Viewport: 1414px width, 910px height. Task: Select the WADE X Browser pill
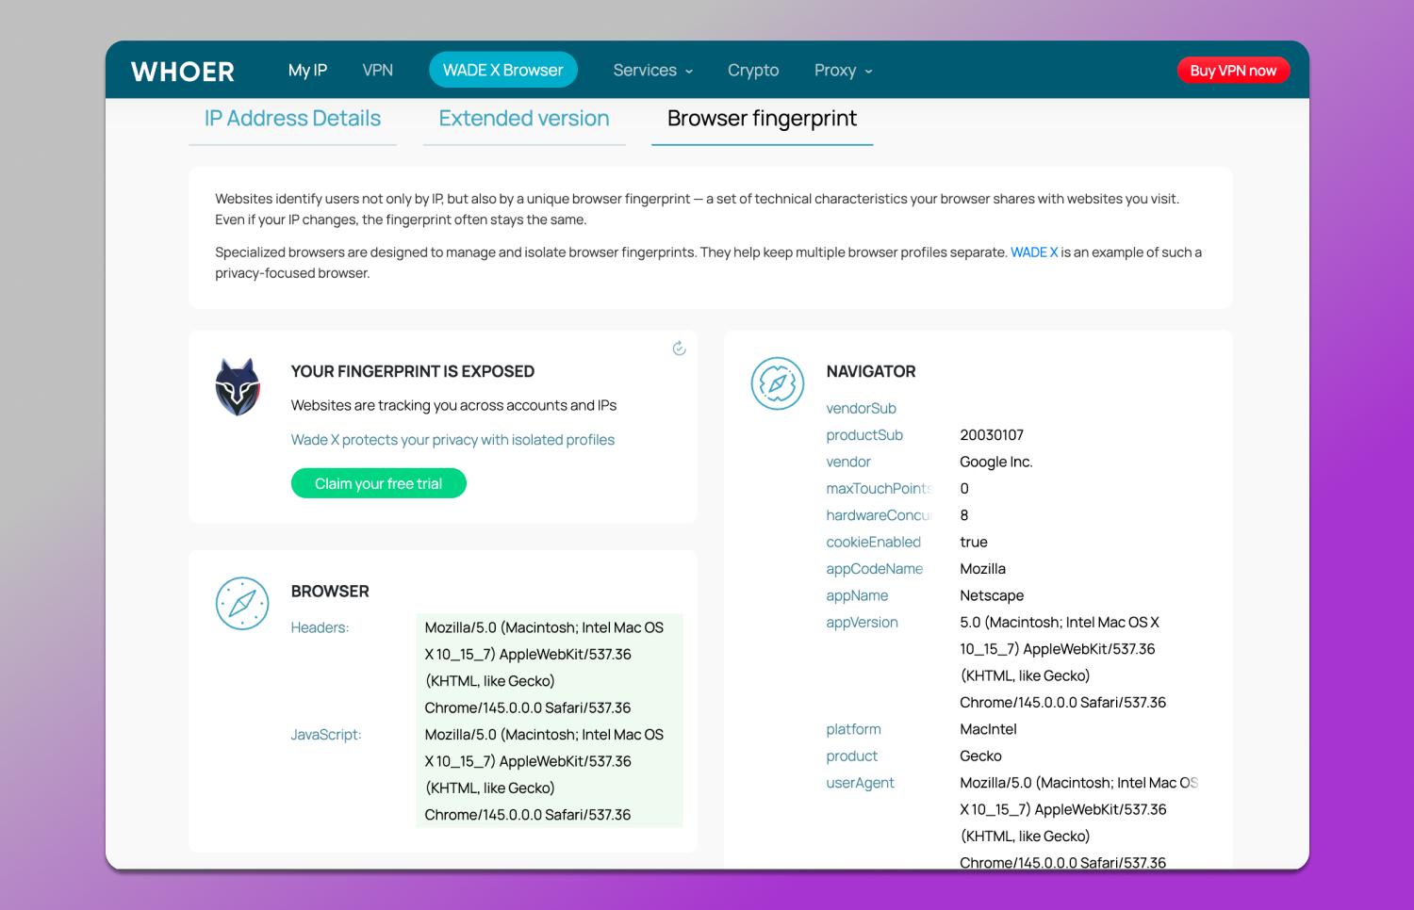tap(502, 71)
